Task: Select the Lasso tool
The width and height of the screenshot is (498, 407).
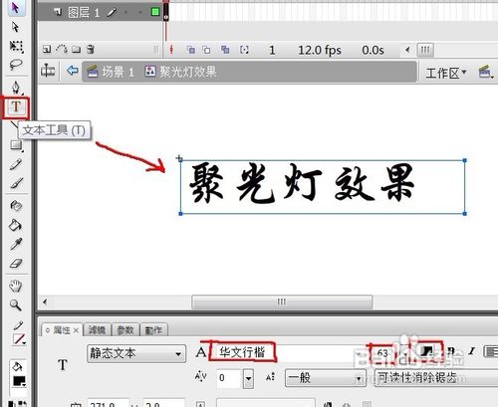Action: click(x=16, y=65)
